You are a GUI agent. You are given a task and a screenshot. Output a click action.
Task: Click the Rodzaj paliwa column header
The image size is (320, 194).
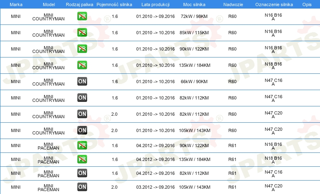point(79,4)
